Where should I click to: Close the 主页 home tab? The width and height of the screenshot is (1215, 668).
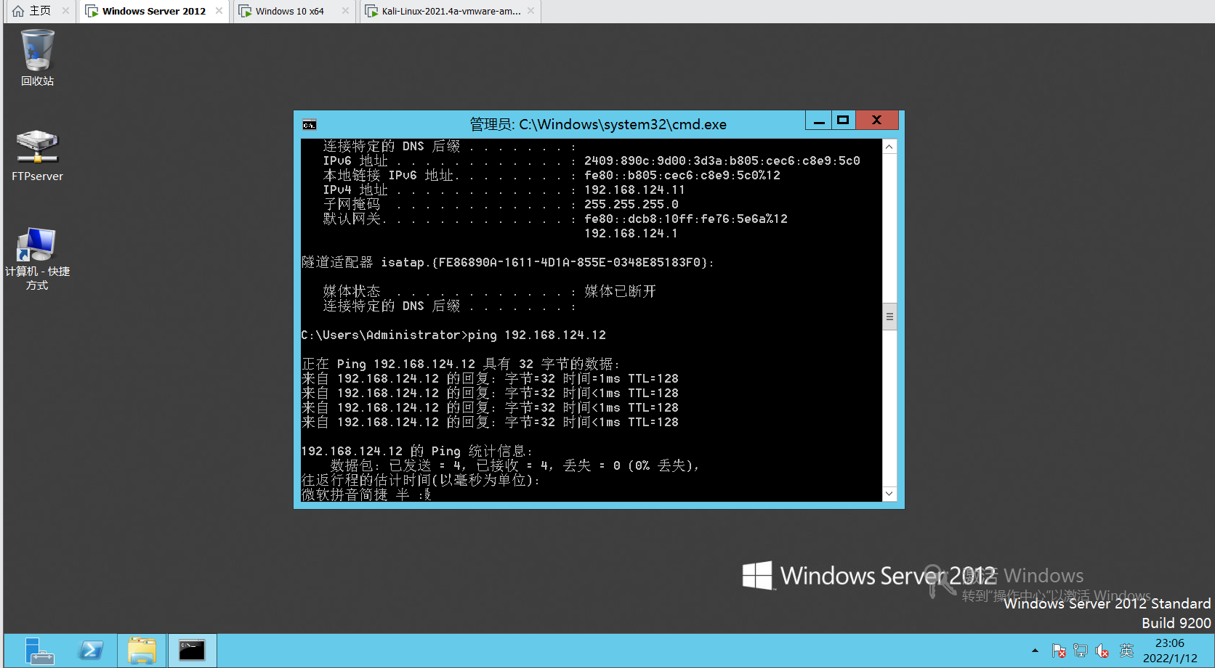(x=65, y=11)
